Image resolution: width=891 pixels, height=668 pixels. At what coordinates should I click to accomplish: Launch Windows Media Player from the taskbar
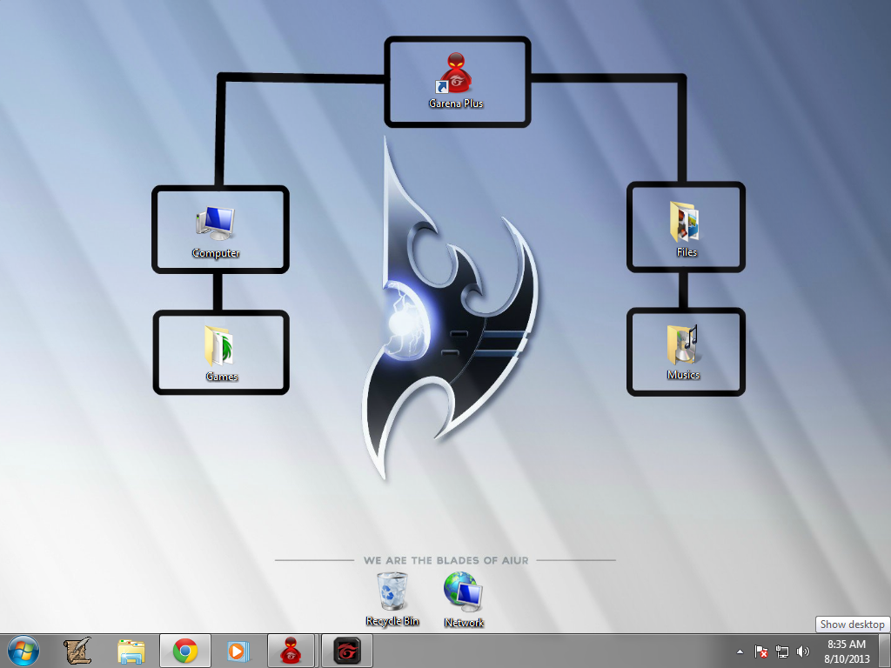point(238,651)
